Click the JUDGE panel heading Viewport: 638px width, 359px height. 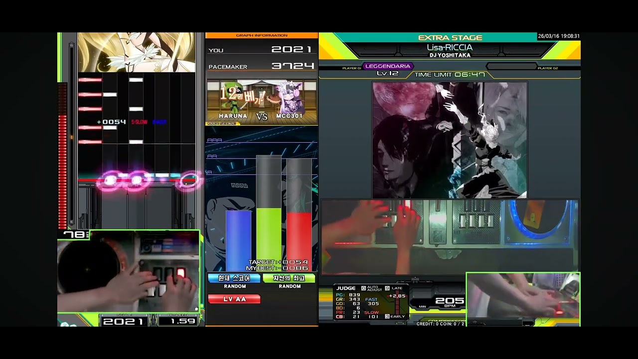pos(346,288)
